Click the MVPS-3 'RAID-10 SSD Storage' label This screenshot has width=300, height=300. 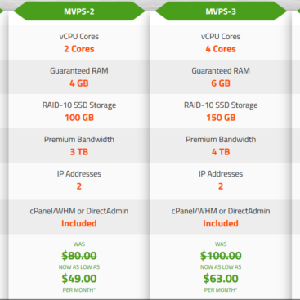[221, 105]
